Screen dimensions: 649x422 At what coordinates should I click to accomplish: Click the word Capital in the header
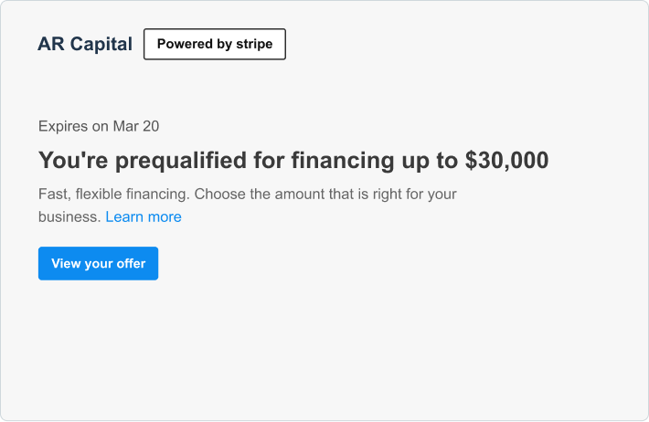99,44
